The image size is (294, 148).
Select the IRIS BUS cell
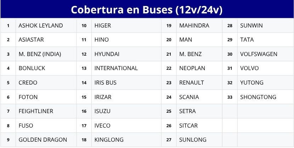coord(126,83)
